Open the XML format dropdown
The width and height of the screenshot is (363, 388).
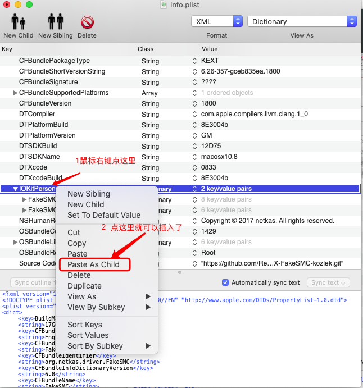pos(217,21)
